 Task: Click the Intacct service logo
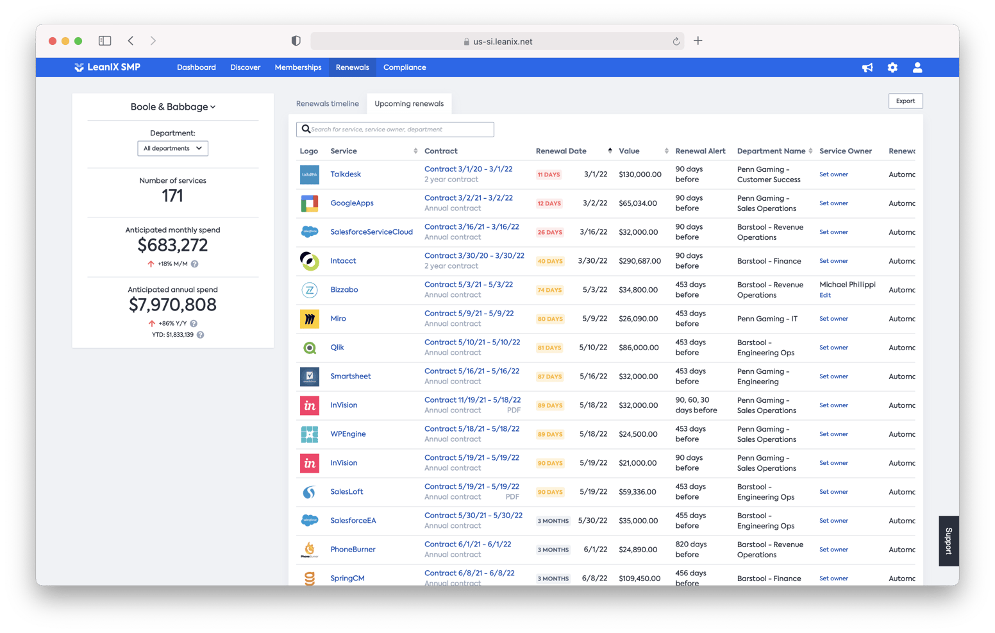point(310,260)
